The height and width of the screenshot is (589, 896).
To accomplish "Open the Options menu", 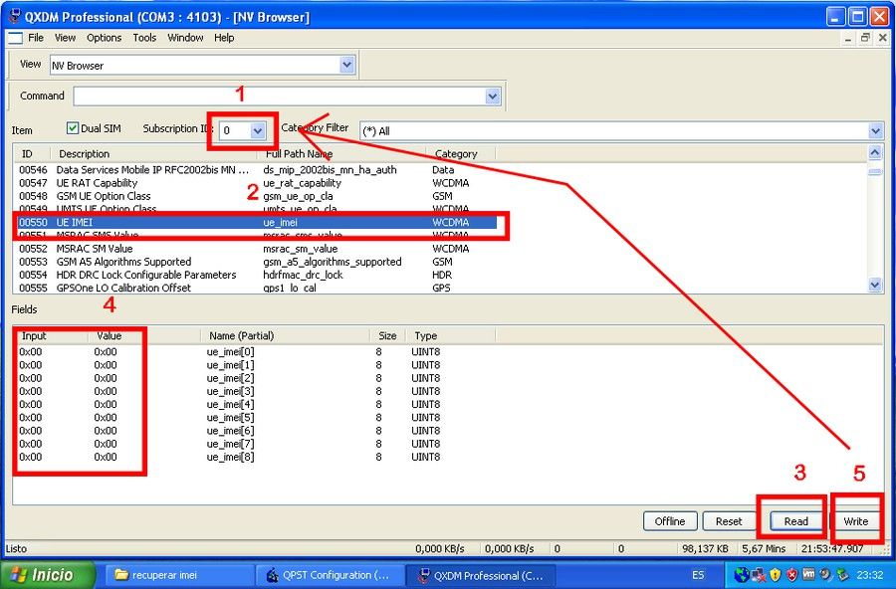I will pos(104,38).
